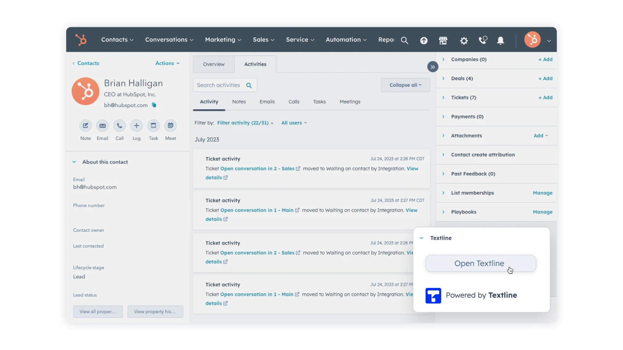This screenshot has width=623, height=350.
Task: Open the Automation menu
Action: [346, 40]
